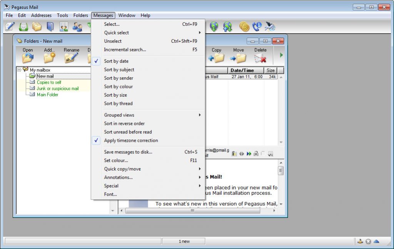The width and height of the screenshot is (394, 249).
Task: Select the Copies to self folder
Action: point(49,82)
